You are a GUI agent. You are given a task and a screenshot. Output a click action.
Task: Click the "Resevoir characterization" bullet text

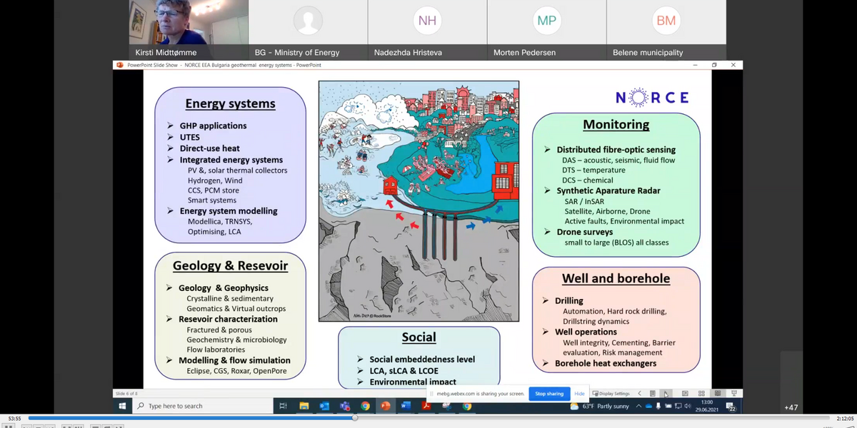click(x=228, y=319)
